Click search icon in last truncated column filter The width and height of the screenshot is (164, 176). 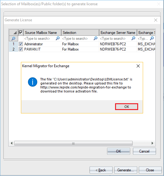pyautogui.click(x=152, y=39)
